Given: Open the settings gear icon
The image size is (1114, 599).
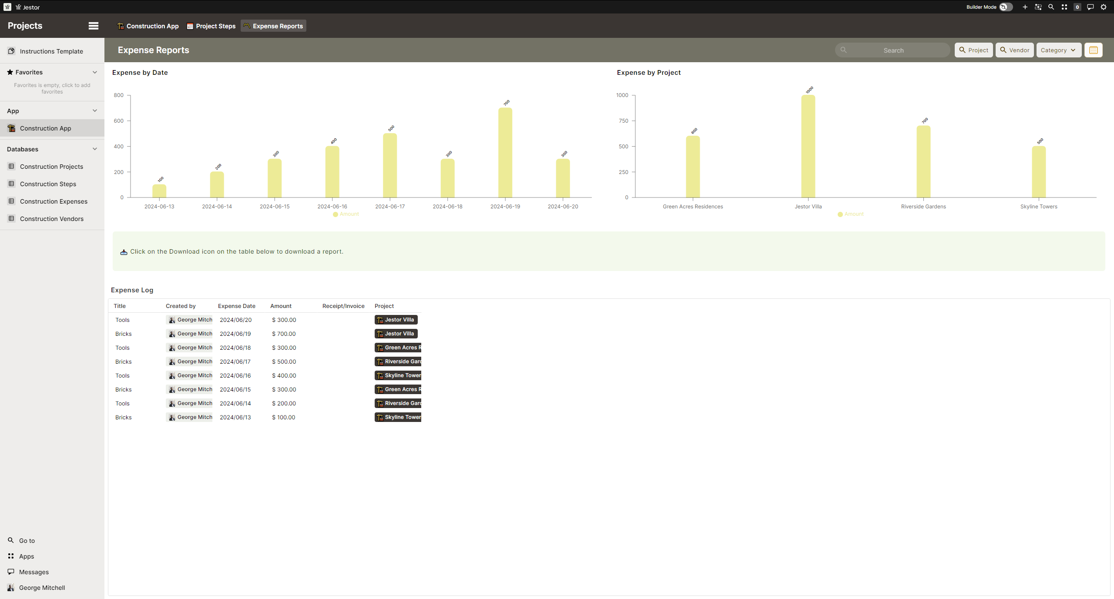Looking at the screenshot, I should 1103,7.
